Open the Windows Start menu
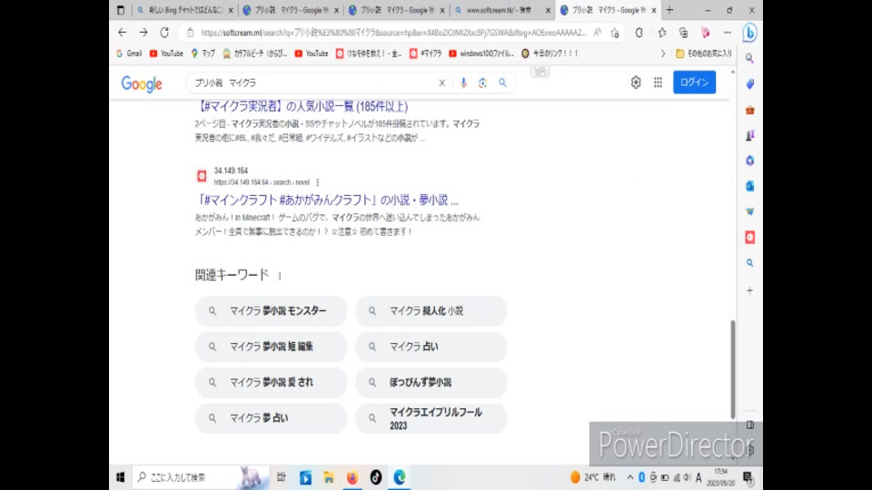 click(121, 477)
